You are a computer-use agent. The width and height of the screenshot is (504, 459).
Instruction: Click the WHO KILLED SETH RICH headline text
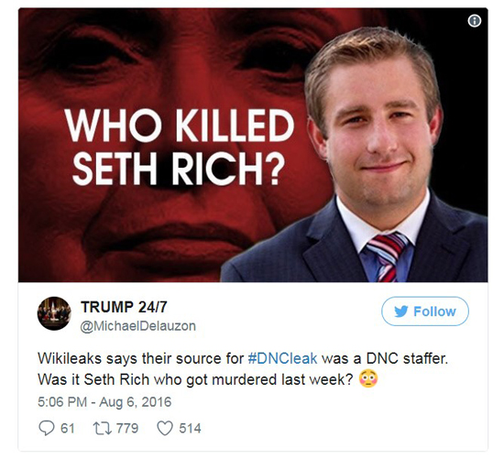(x=179, y=147)
